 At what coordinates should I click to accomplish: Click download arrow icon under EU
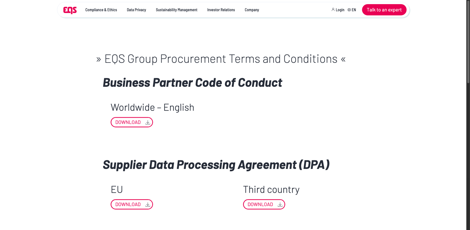pyautogui.click(x=148, y=204)
